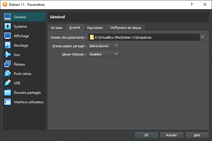This screenshot has width=212, height=141.
Task: Click the snapshots folder path field
Action: click(x=147, y=37)
